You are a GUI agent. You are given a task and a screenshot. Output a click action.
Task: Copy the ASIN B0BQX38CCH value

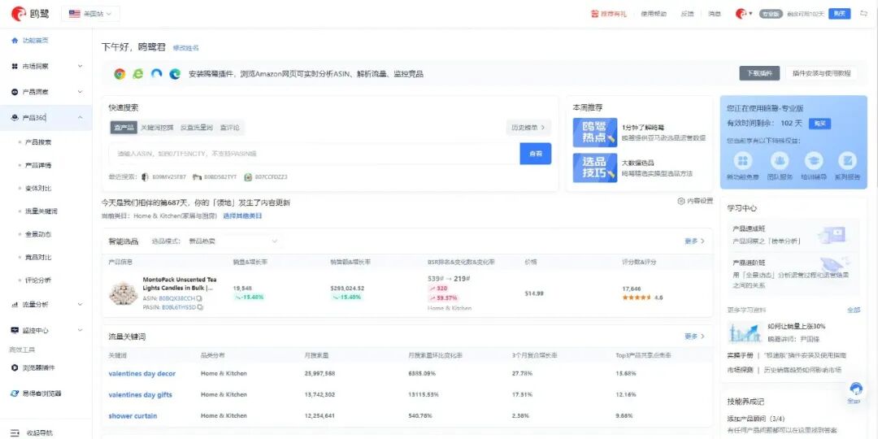tap(199, 299)
